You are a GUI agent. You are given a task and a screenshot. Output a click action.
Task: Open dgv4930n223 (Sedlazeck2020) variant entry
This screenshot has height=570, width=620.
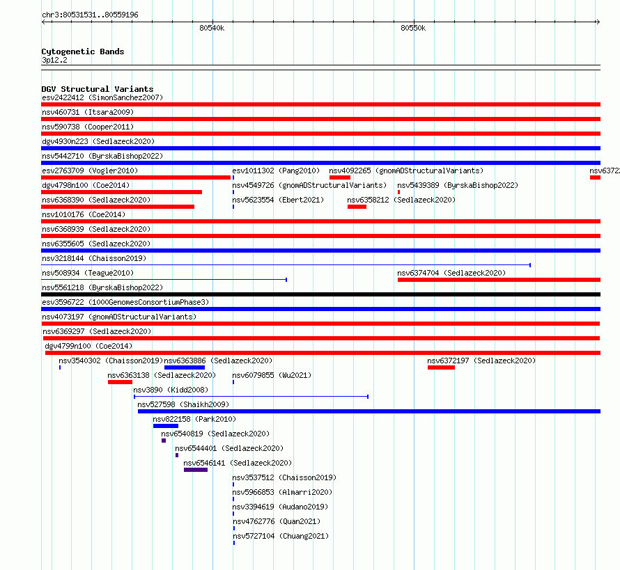pos(98,141)
